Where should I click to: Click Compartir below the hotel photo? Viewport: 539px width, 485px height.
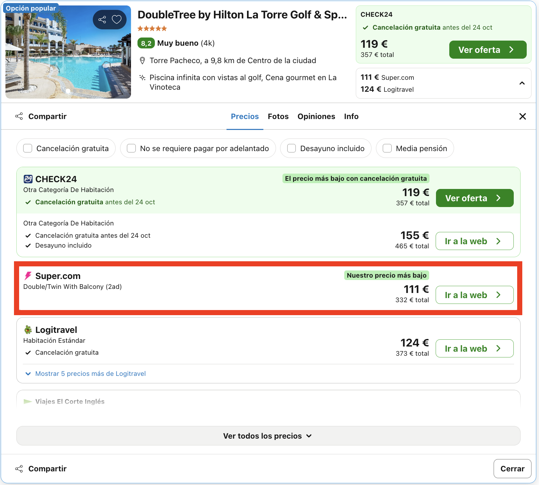pos(41,116)
